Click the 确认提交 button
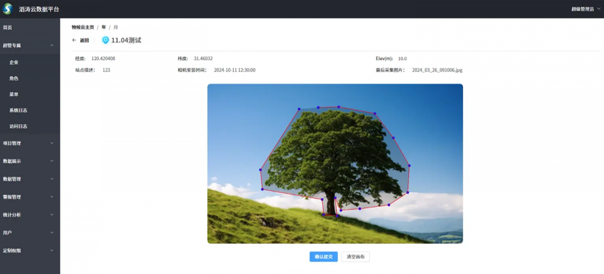604x274 pixels. (324, 257)
